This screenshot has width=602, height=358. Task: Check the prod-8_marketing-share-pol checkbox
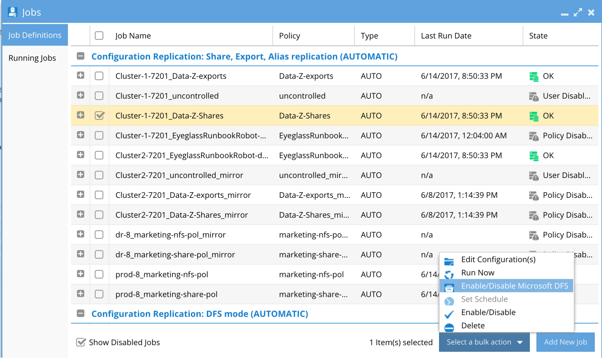(99, 294)
